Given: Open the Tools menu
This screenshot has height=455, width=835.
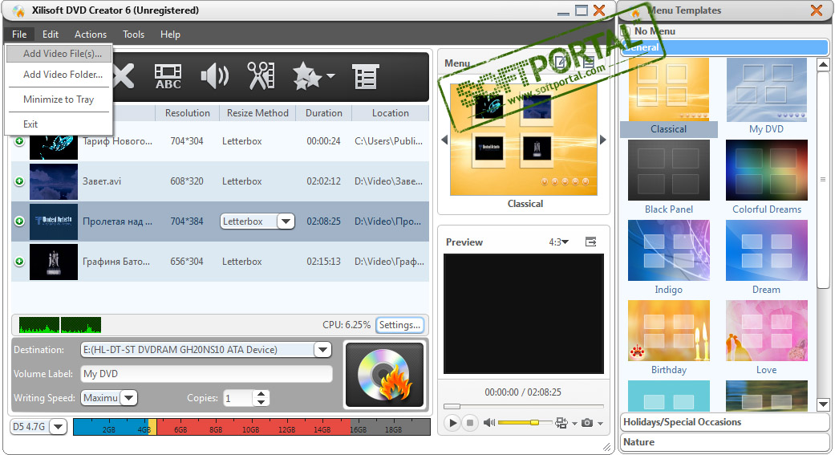Looking at the screenshot, I should click(134, 34).
